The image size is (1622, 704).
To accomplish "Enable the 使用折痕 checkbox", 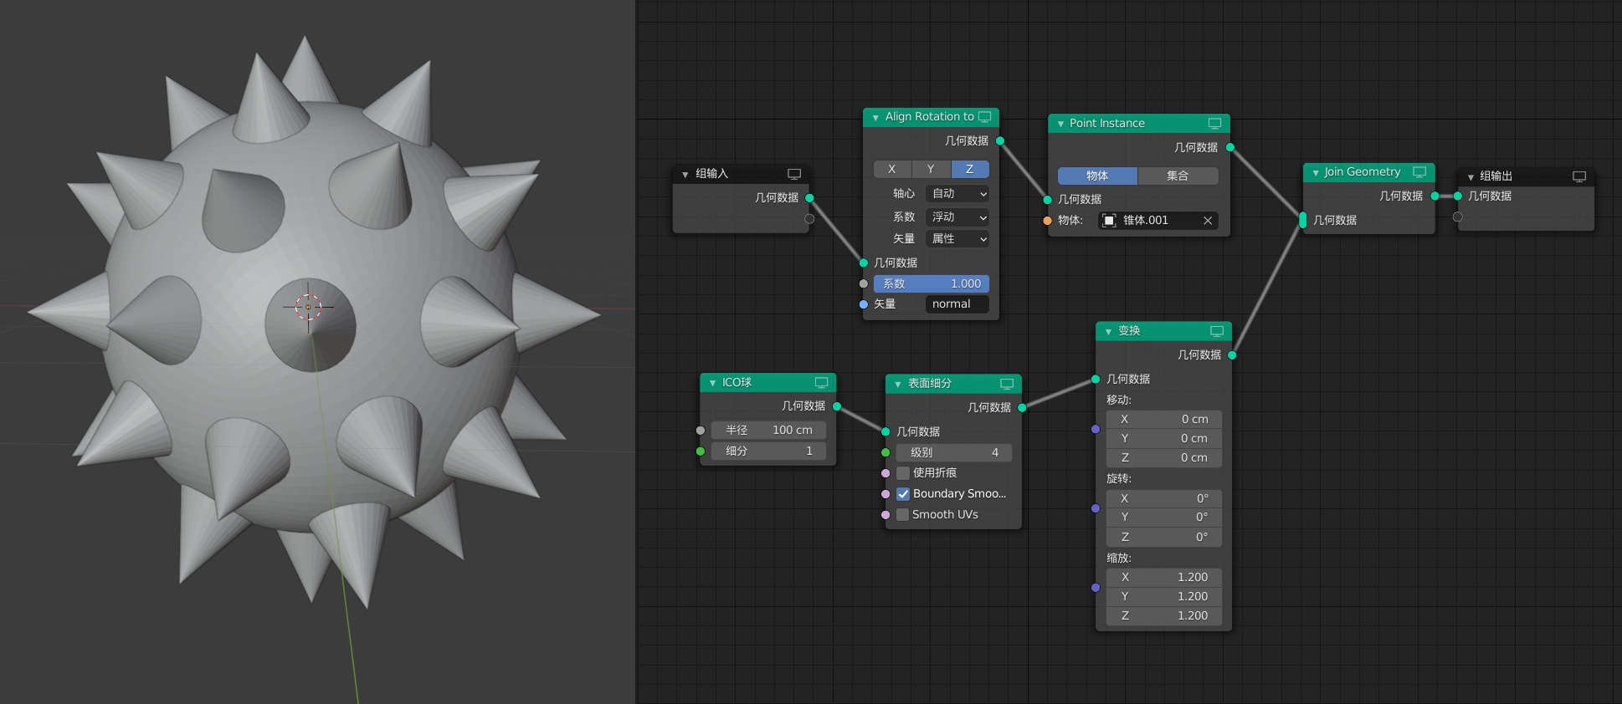I will pos(903,473).
